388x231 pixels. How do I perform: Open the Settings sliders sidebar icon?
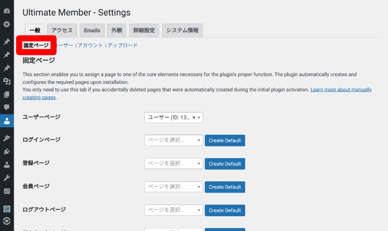[7, 191]
